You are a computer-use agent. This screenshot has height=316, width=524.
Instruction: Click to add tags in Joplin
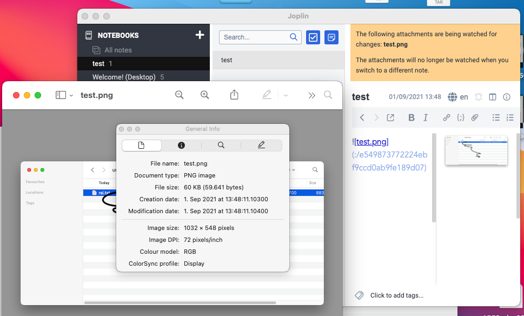[397, 295]
